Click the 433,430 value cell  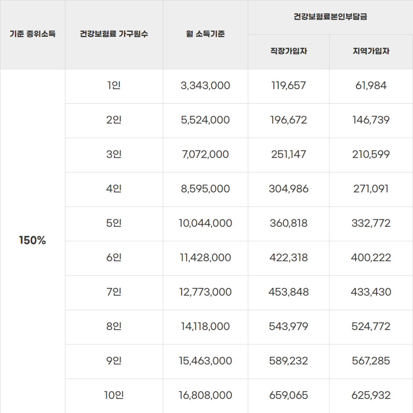tap(371, 292)
